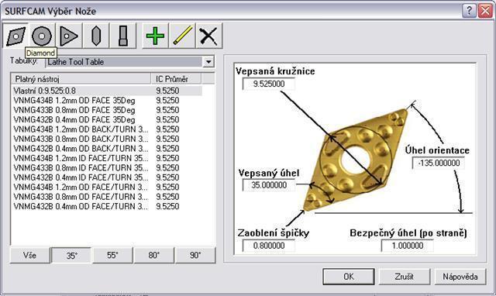
Task: Confirm selection with OK button
Action: pos(349,277)
